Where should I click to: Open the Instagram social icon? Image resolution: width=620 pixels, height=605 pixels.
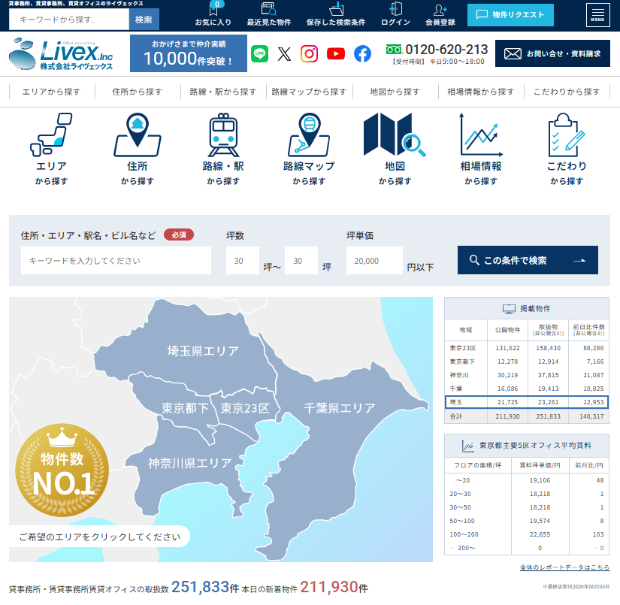click(x=309, y=53)
